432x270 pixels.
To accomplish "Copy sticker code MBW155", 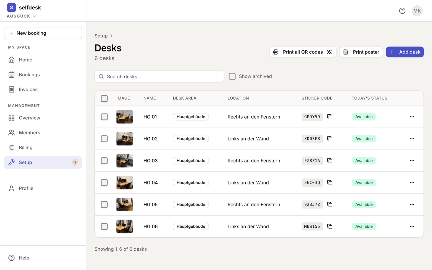I will 330,227.
